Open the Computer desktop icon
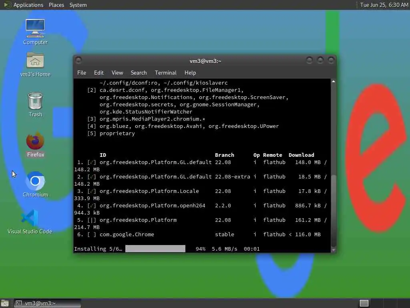 35,32
